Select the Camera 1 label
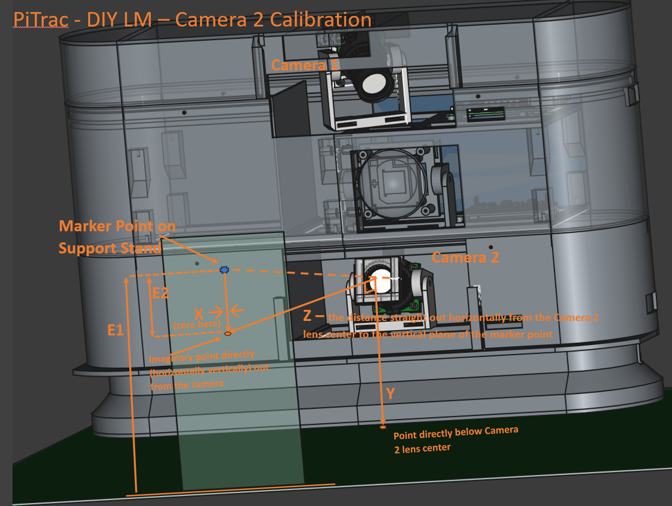 point(305,65)
